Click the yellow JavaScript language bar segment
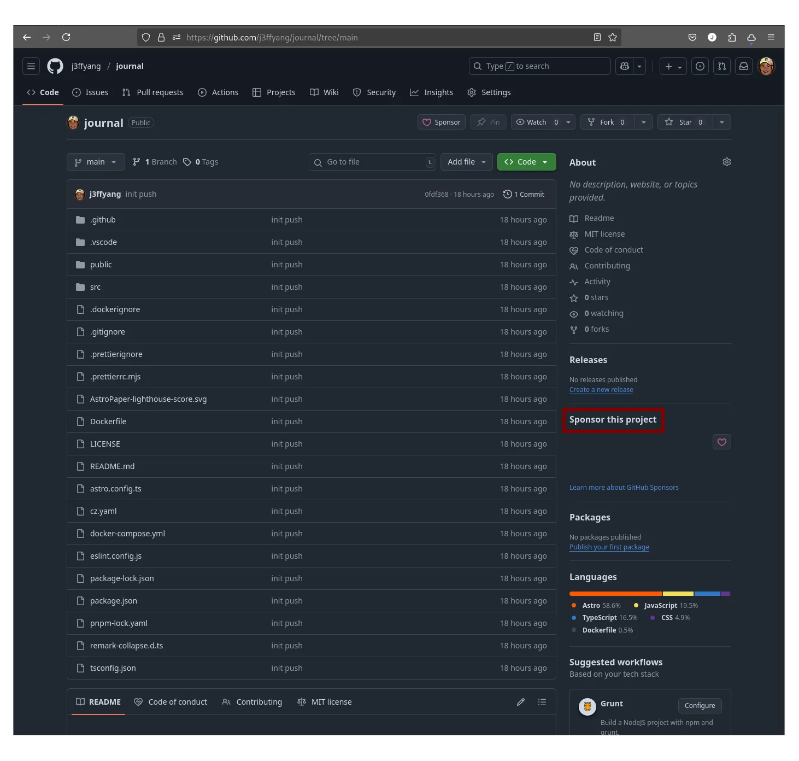The height and width of the screenshot is (761, 799). point(678,594)
